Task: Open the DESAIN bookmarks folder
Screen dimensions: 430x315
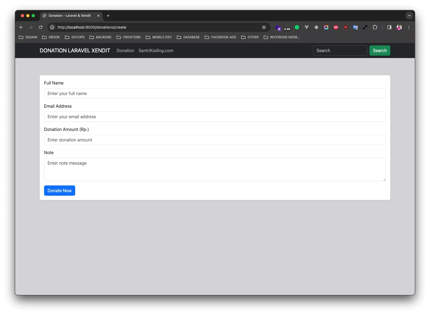Action: pyautogui.click(x=28, y=37)
